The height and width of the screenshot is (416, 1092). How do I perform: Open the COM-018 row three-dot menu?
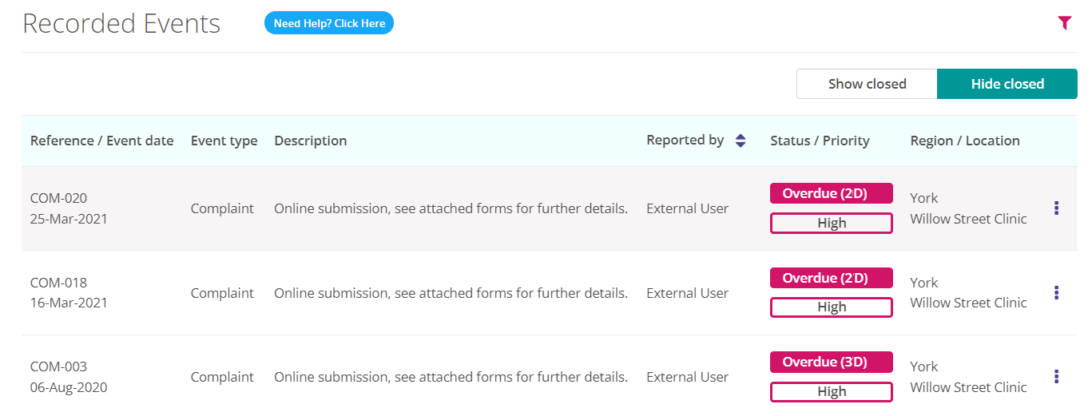pyautogui.click(x=1056, y=293)
